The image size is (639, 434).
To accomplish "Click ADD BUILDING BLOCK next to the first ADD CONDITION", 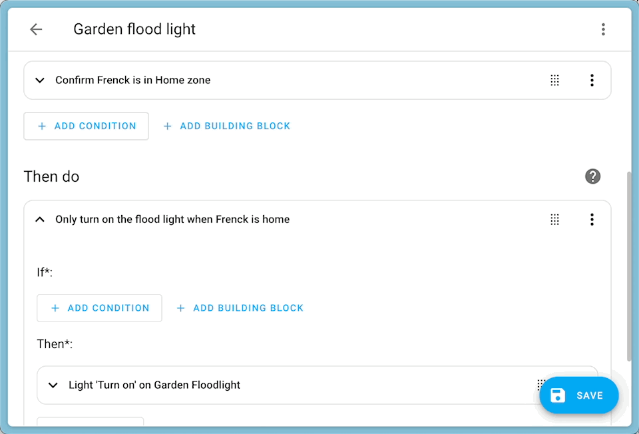I will pos(227,126).
